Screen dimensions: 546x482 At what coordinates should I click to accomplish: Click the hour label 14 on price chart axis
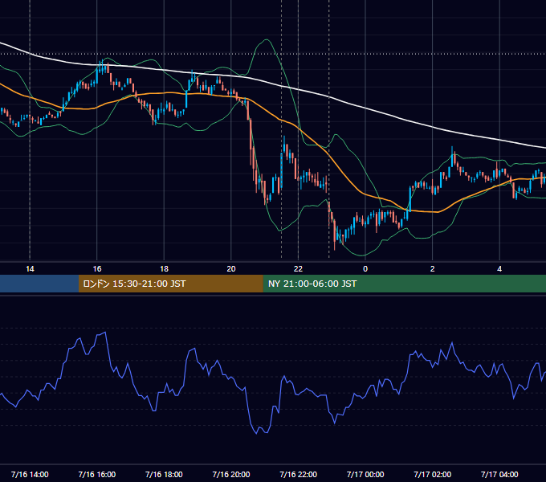(x=30, y=269)
